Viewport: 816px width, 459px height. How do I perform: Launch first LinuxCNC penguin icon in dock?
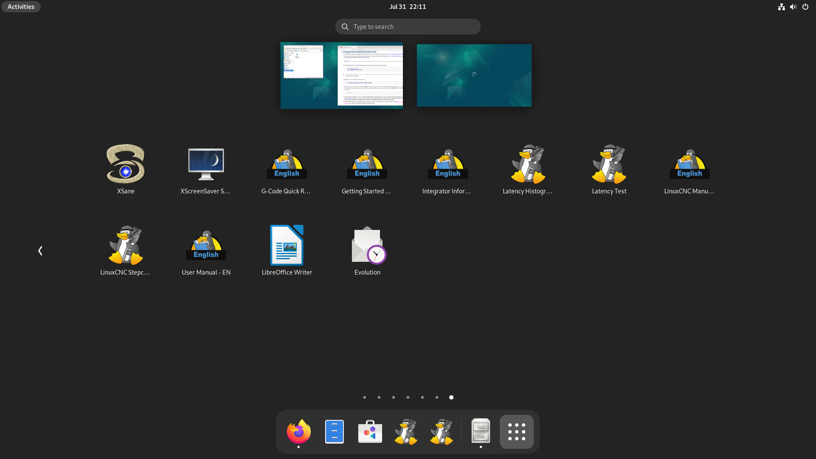point(406,432)
